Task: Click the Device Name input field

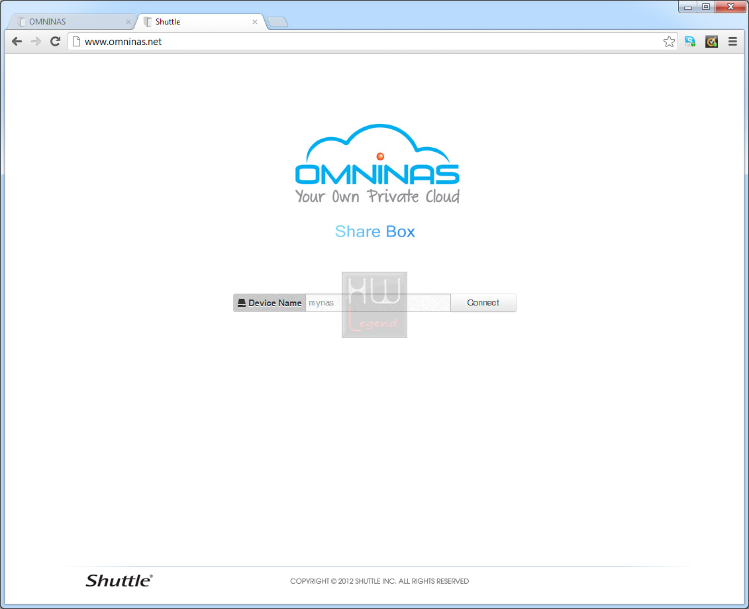Action: click(x=378, y=303)
